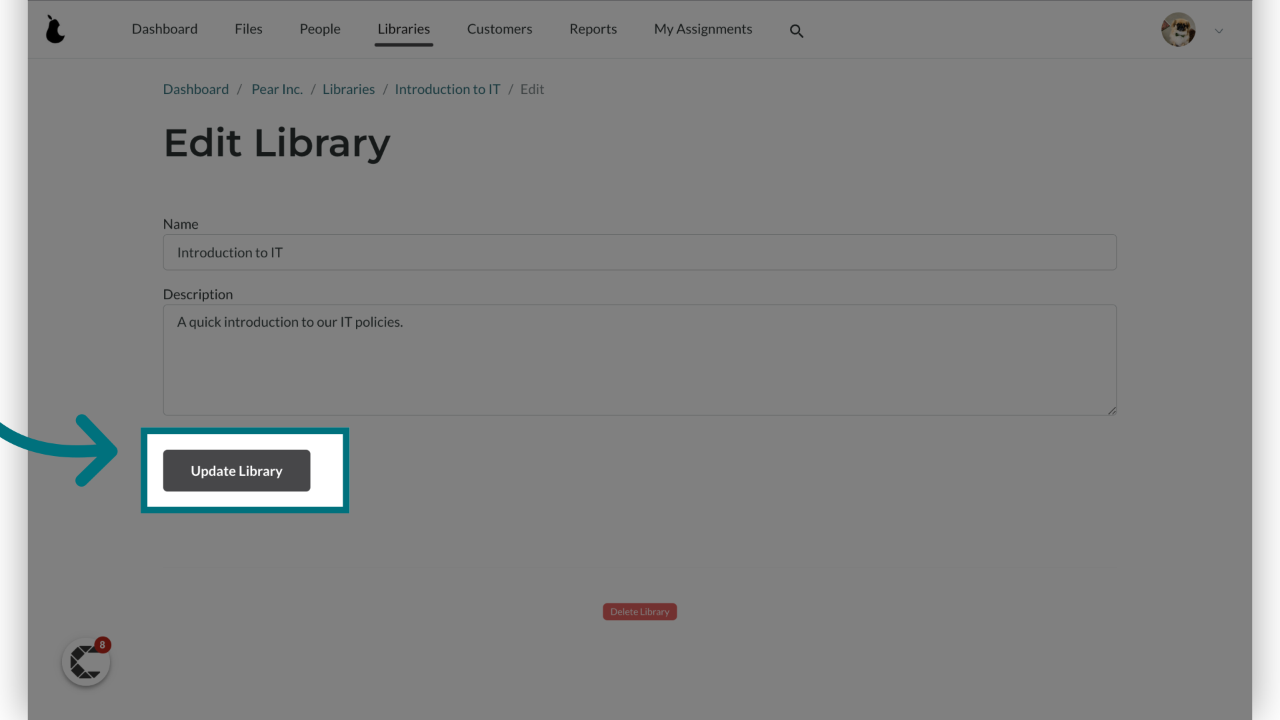Click the Description text area field
The width and height of the screenshot is (1280, 720).
click(639, 359)
